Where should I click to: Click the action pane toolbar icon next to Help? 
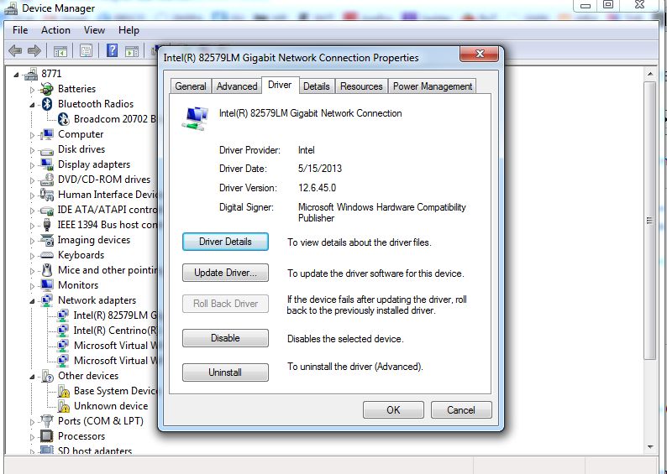pos(132,51)
